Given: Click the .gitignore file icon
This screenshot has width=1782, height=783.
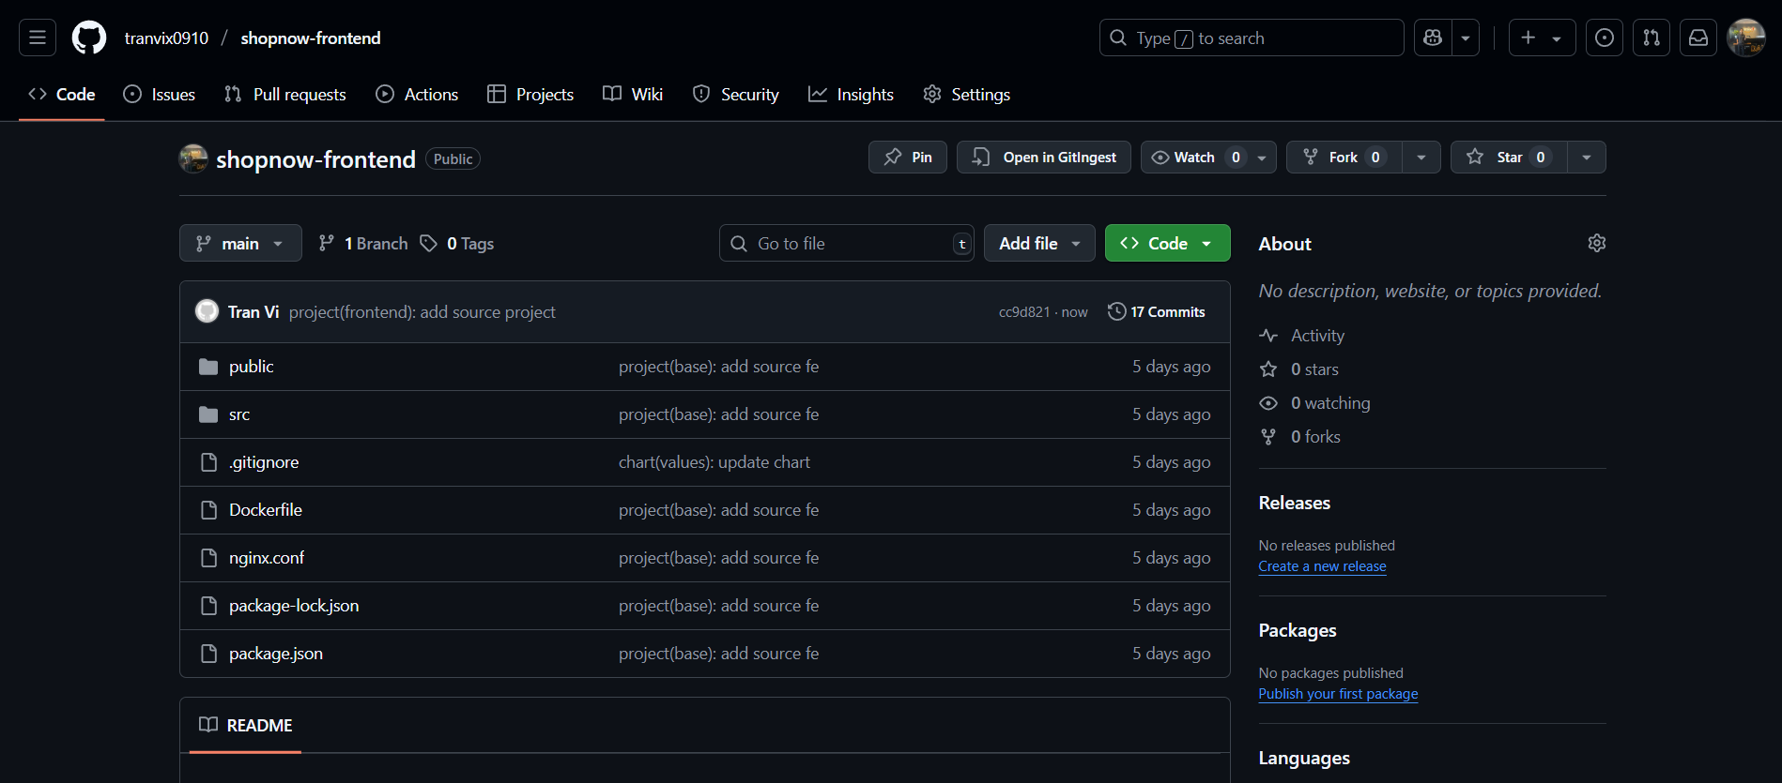Looking at the screenshot, I should 209,462.
